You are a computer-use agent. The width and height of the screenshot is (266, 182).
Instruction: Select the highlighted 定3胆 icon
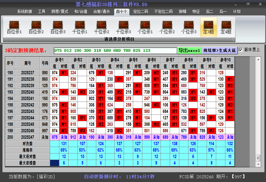pyautogui.click(x=208, y=27)
